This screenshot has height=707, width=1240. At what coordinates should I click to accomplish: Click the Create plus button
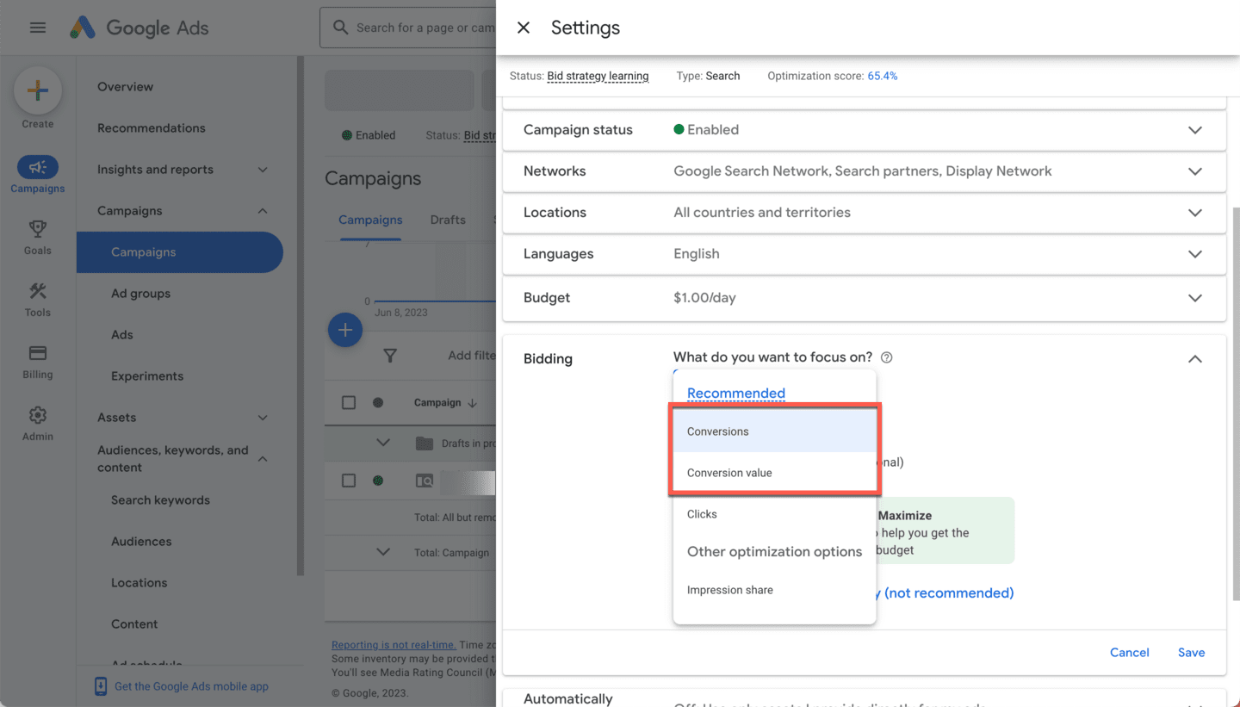[x=38, y=90]
